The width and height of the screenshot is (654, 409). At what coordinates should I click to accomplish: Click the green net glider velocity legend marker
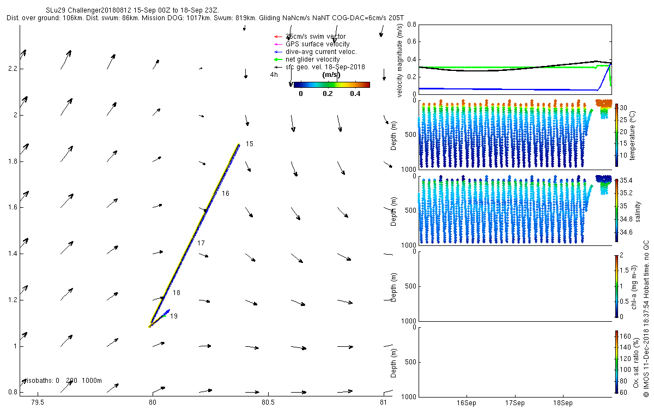click(277, 59)
